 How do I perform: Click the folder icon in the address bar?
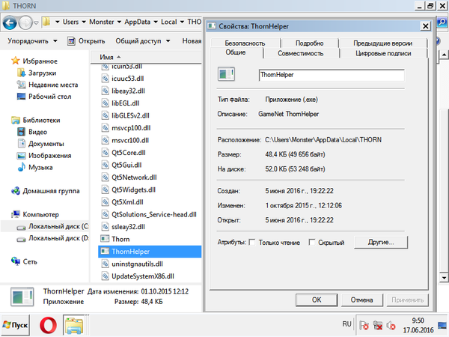46,22
